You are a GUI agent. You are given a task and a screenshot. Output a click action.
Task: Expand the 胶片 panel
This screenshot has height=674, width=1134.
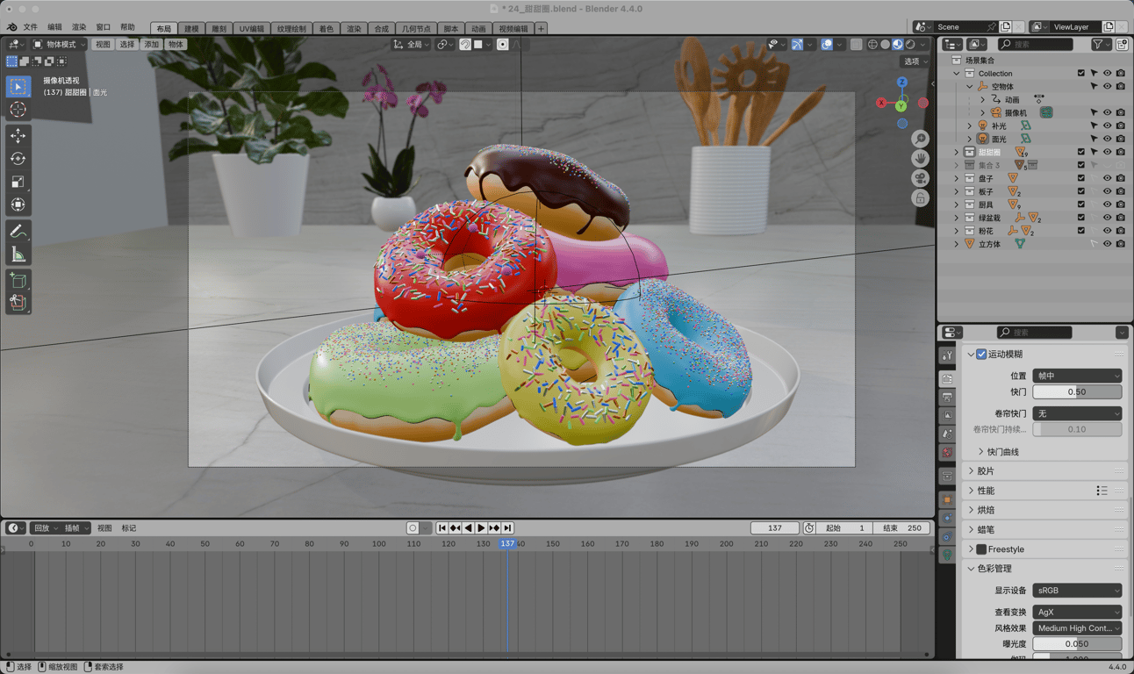pyautogui.click(x=986, y=471)
